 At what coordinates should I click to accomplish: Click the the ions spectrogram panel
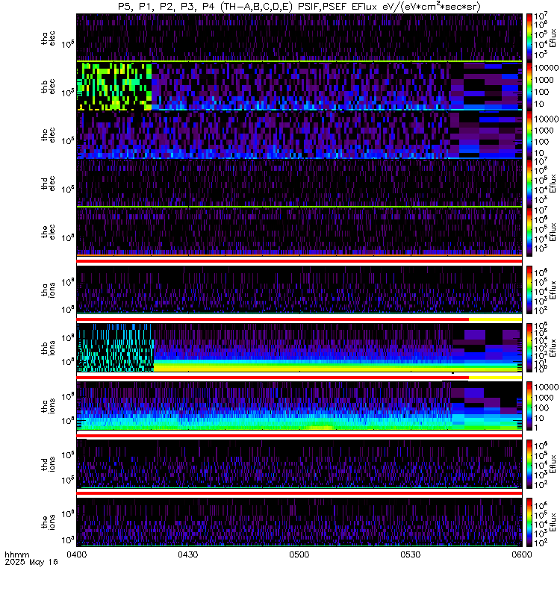pos(299,522)
